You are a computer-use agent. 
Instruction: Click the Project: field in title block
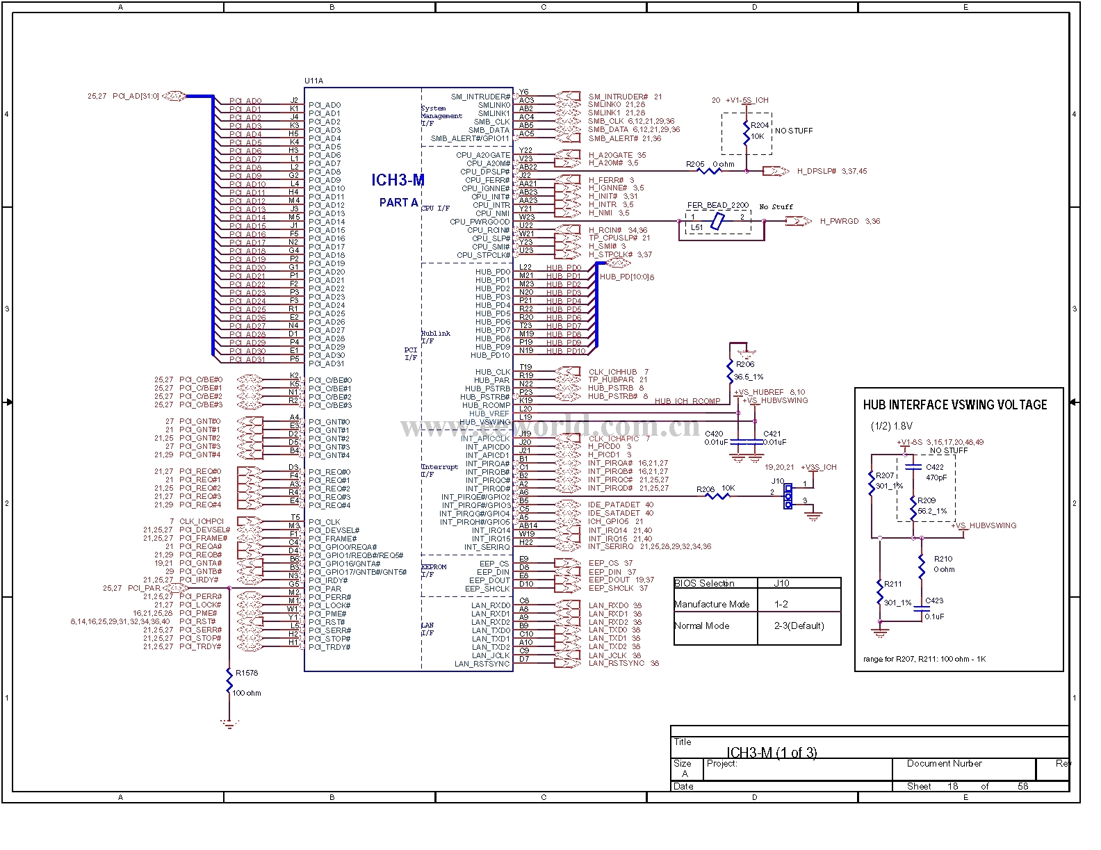pos(721,763)
